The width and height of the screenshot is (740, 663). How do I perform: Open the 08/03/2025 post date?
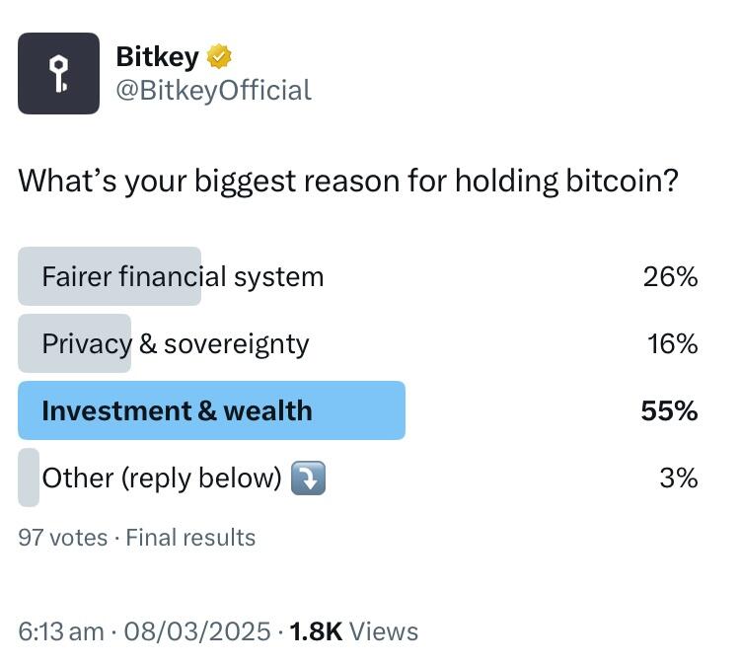[x=197, y=631]
